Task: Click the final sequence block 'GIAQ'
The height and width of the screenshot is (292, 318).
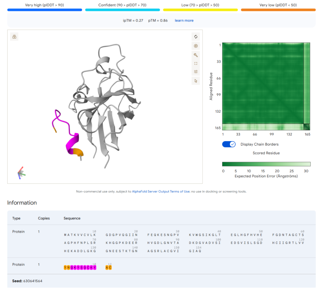Action: coord(195,251)
